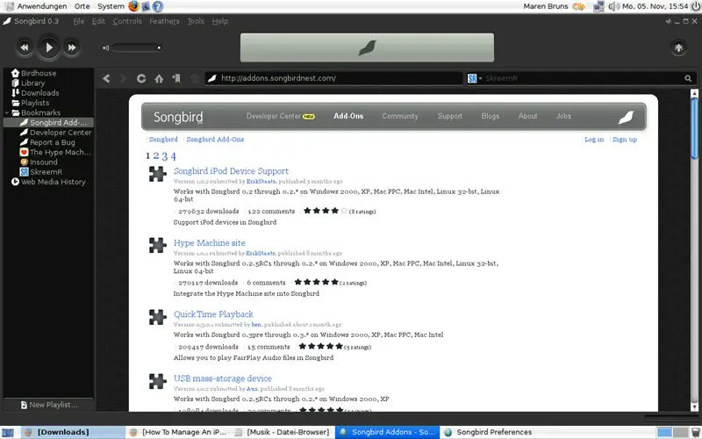Open the SkreemR search engine dropdown
702x439 pixels.
point(475,78)
